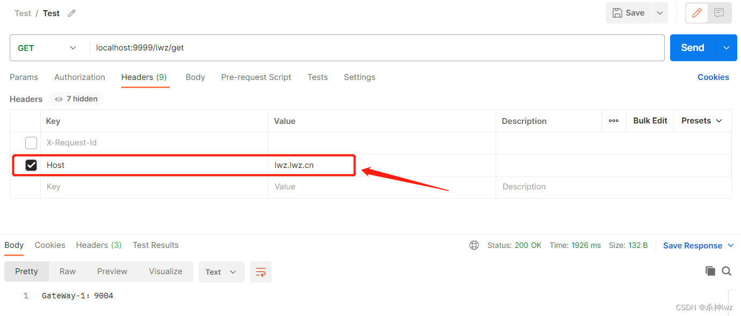
Task: View response Headers (3) tab
Action: click(x=99, y=245)
